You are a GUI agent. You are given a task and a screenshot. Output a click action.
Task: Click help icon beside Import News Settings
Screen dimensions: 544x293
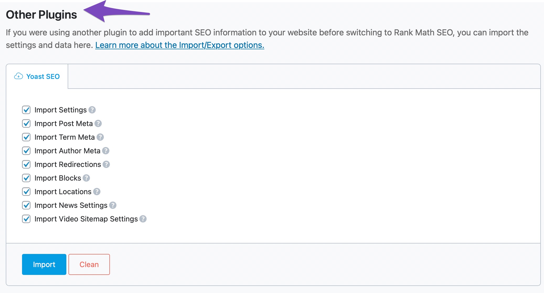click(x=113, y=205)
